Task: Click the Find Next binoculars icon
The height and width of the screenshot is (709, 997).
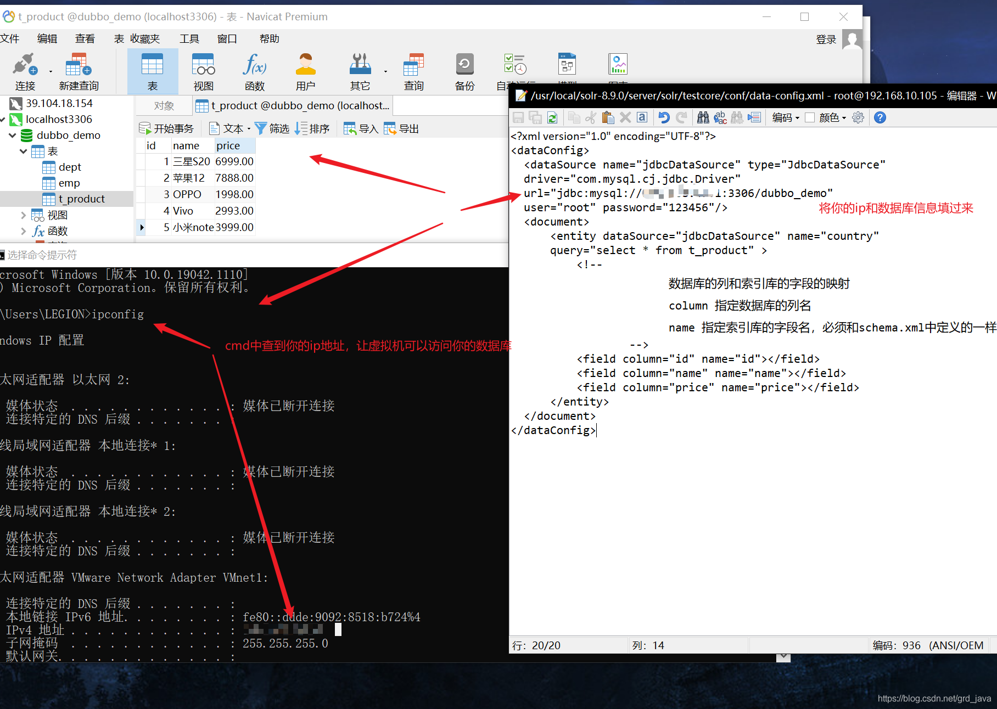Action: tap(737, 117)
